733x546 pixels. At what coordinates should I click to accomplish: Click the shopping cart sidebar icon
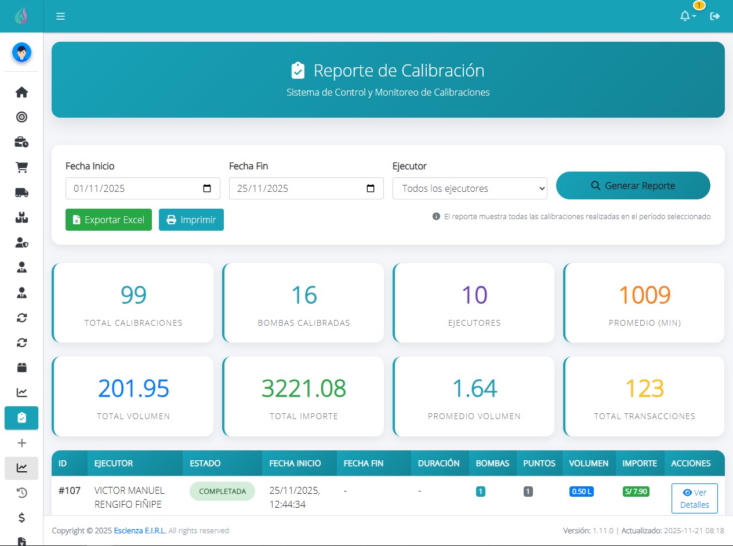21,168
